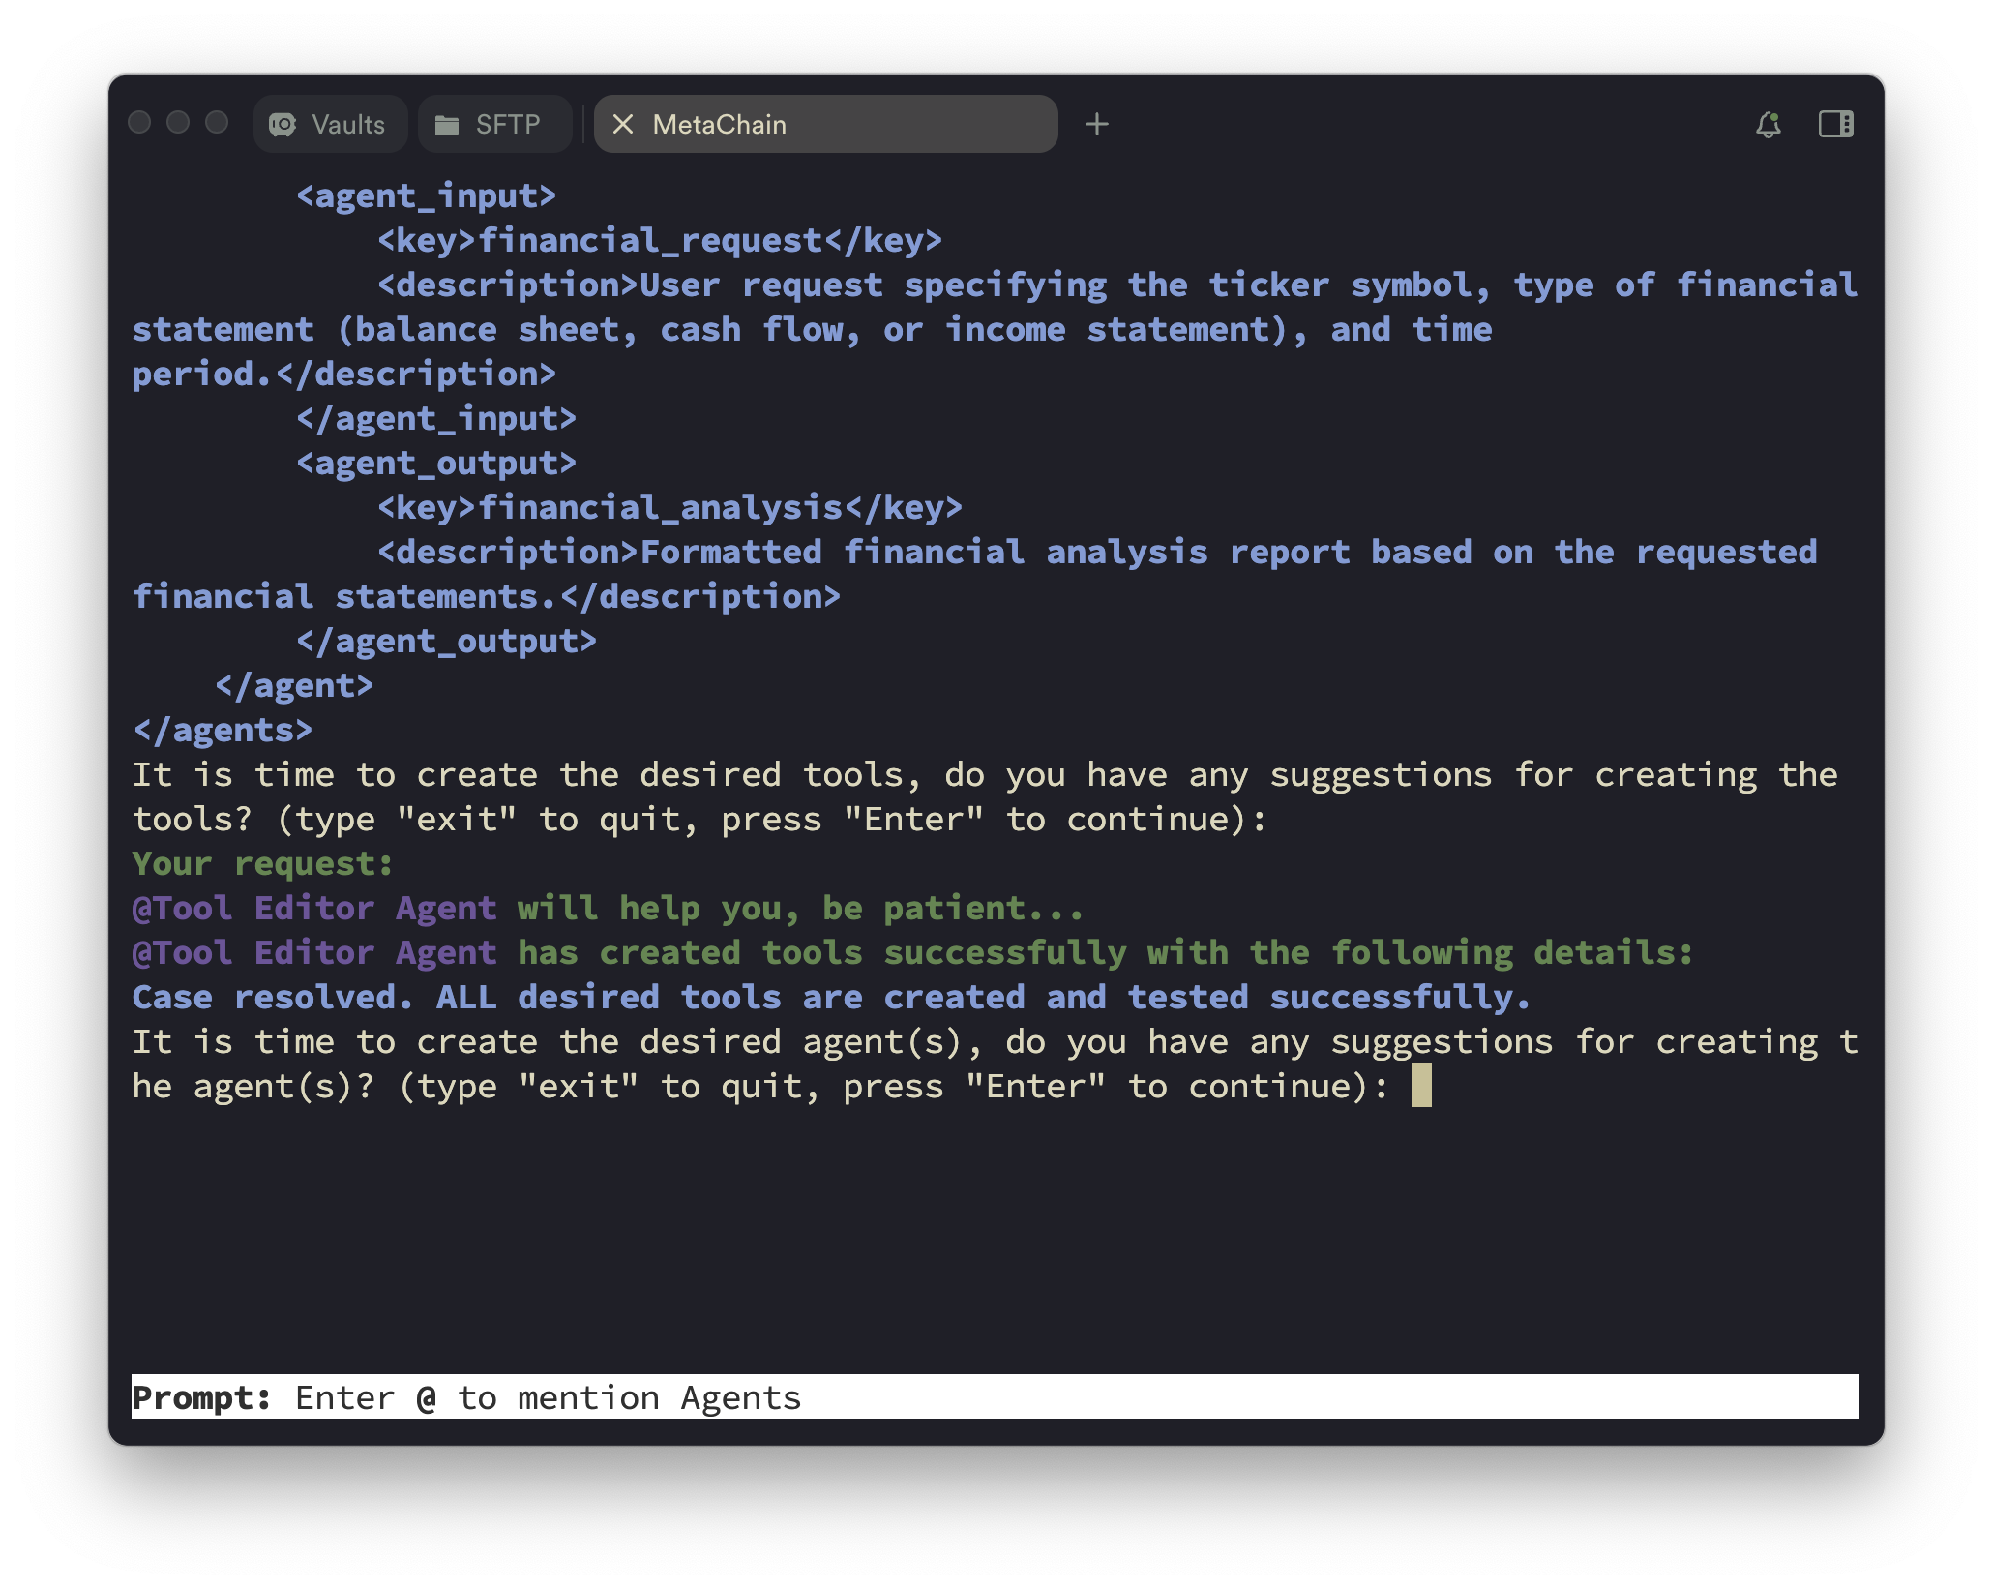Open the notification bell
Image resolution: width=1993 pixels, height=1589 pixels.
tap(1769, 123)
